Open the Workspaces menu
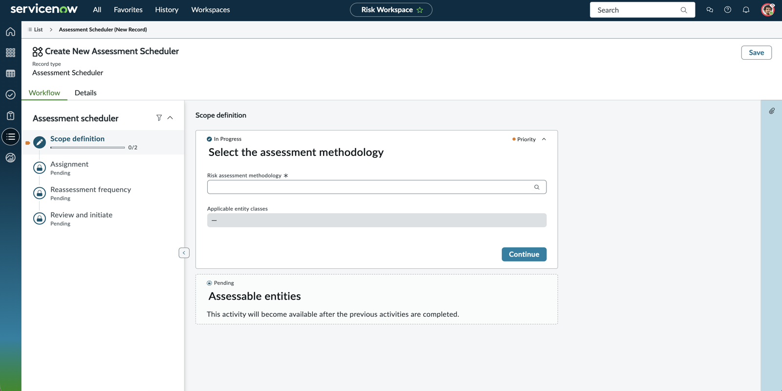 211,10
